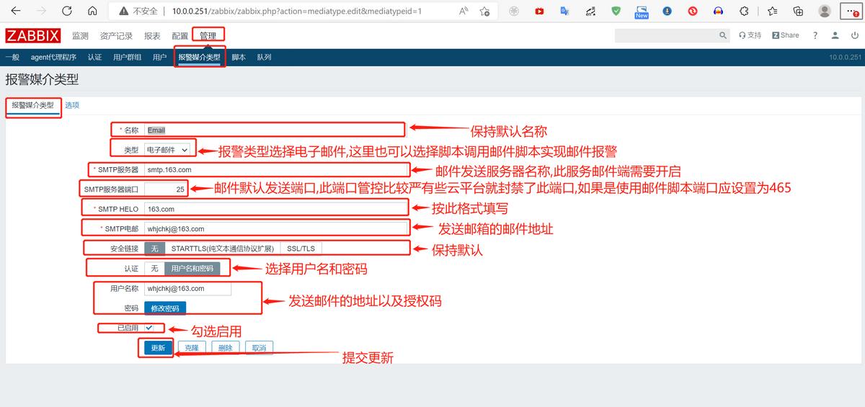Click the 名称 field containing Email
This screenshot has height=407, width=865.
pos(274,130)
